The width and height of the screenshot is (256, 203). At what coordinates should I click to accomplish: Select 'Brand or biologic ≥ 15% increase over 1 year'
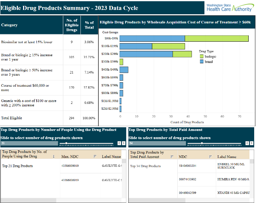[27, 57]
